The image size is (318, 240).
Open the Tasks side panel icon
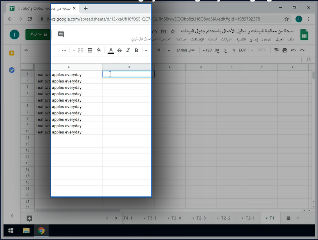coord(12,70)
